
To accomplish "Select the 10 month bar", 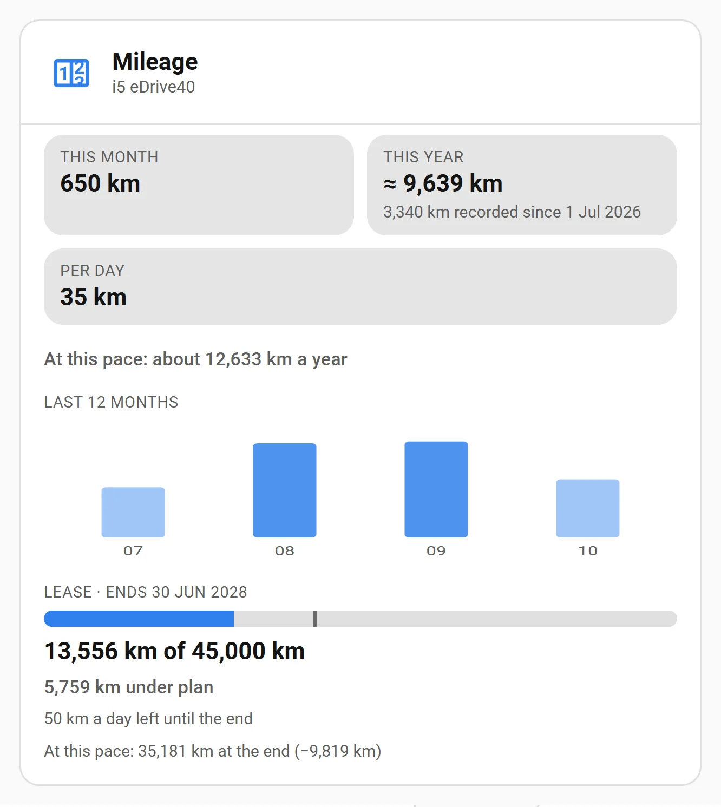I will (x=588, y=508).
